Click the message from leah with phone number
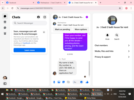This screenshot has width=134, height=100. [x=67, y=68]
